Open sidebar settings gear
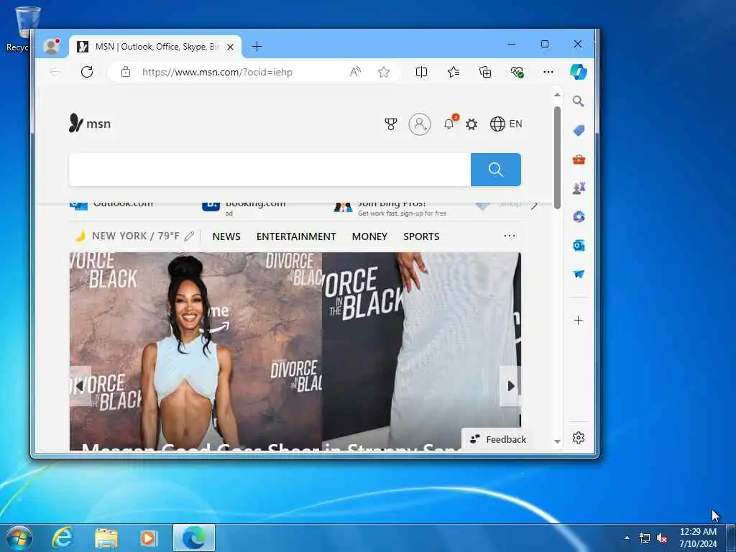736x552 pixels. 579,438
